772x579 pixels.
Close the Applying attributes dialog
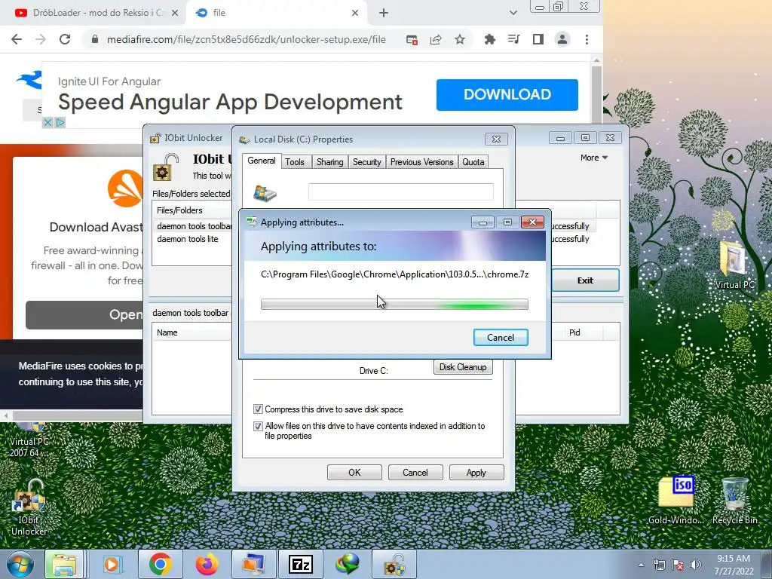pos(532,222)
